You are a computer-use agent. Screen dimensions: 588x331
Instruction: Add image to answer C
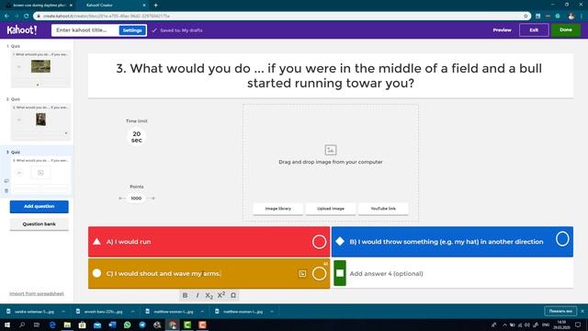click(x=302, y=274)
